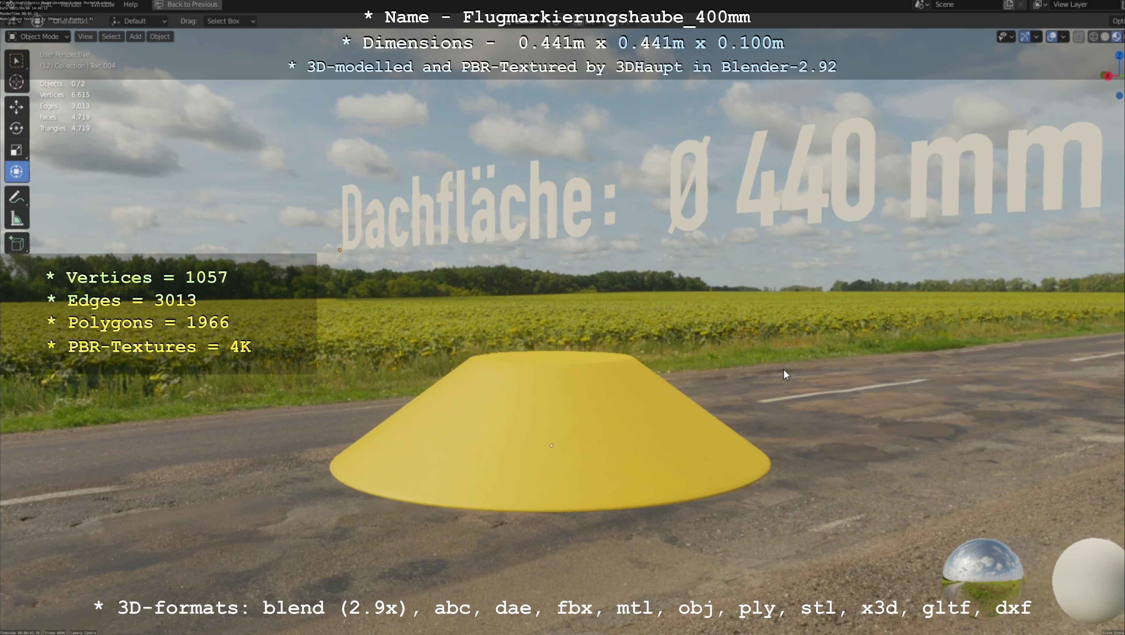Select the Rotate tool
Screen dimensions: 1125x635
16,128
